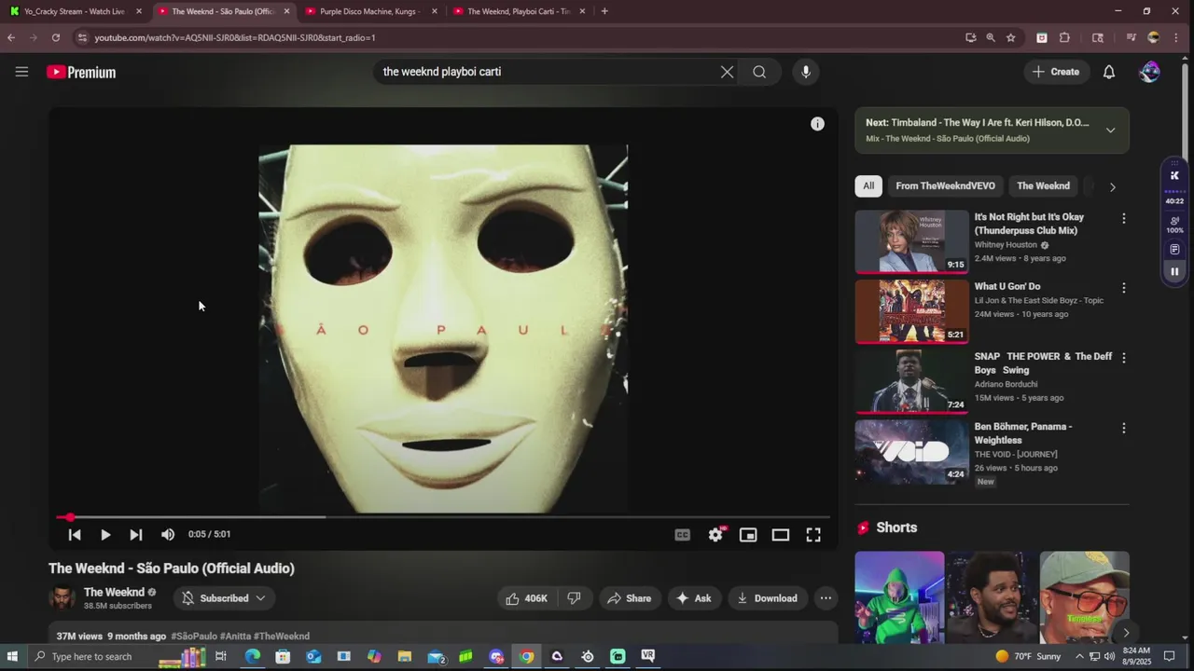Viewport: 1194px width, 671px height.
Task: Enter full screen mode
Action: (x=813, y=534)
